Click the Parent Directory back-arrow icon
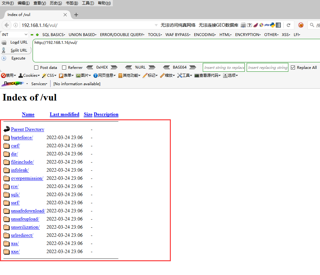320x275 pixels. 7,129
